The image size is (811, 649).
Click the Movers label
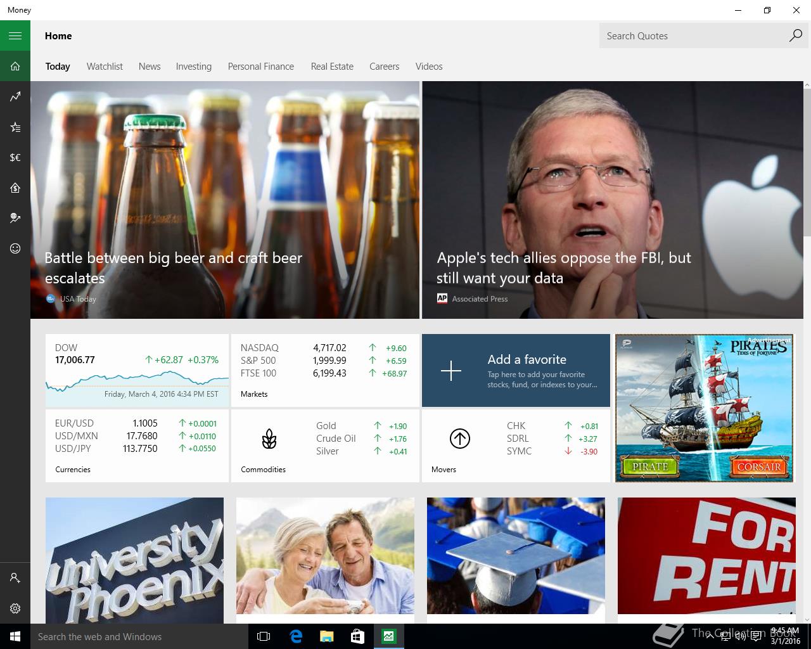[x=444, y=470]
